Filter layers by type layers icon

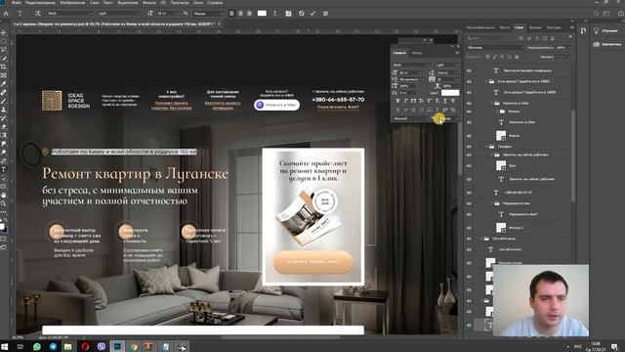tap(537, 38)
